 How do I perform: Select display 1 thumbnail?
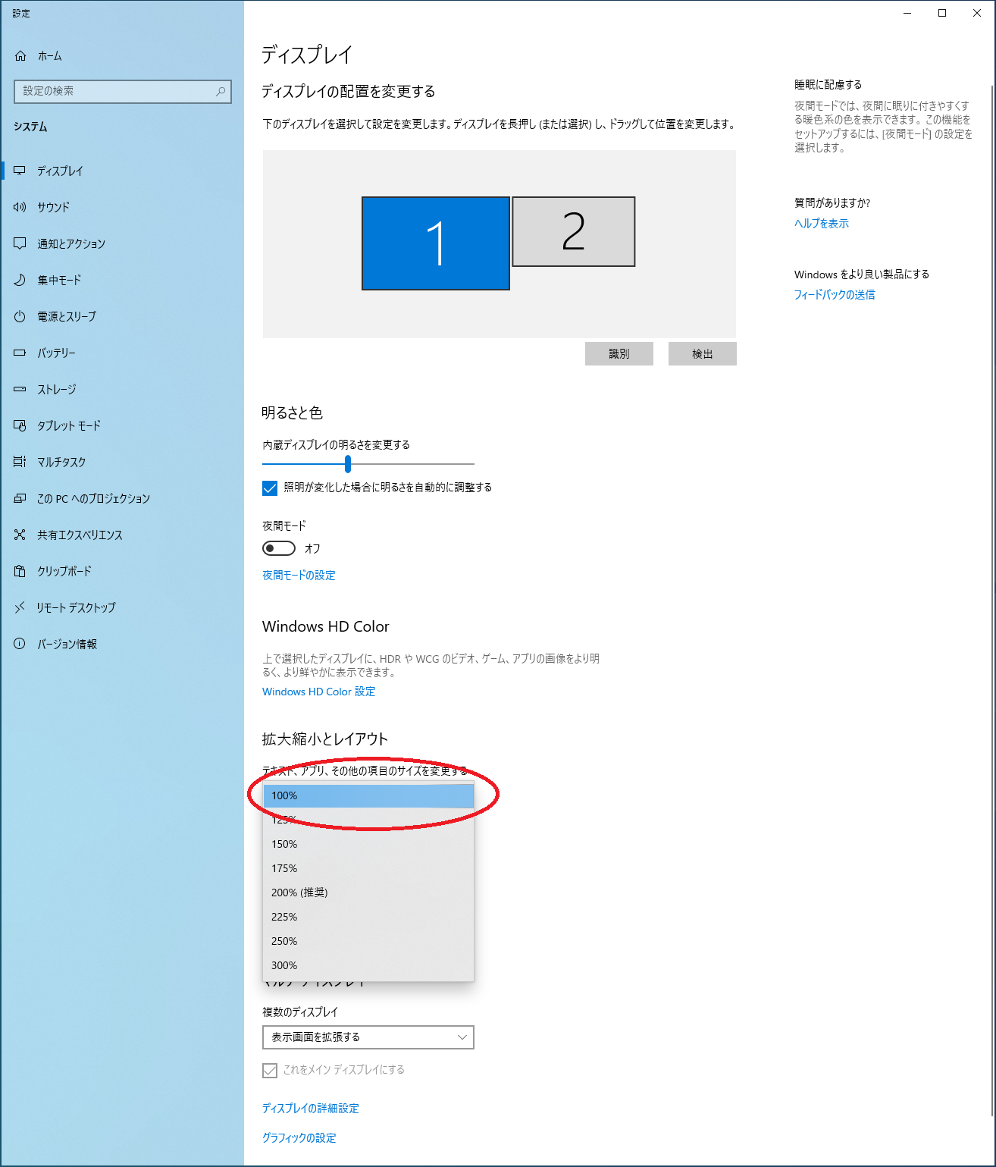(x=436, y=243)
